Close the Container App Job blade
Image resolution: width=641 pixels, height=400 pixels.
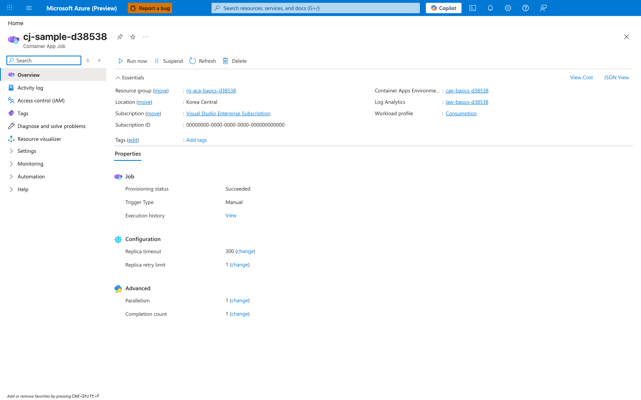[x=627, y=37]
